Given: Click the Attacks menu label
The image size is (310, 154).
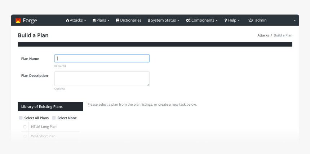Looking at the screenshot, I should [x=76, y=20].
